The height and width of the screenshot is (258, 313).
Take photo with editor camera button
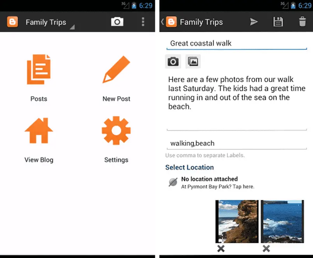[x=173, y=61]
